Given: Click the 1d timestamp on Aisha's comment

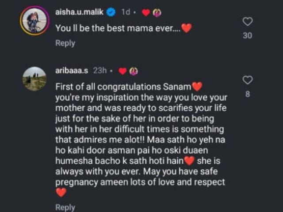Looking at the screenshot, I should click(126, 12).
